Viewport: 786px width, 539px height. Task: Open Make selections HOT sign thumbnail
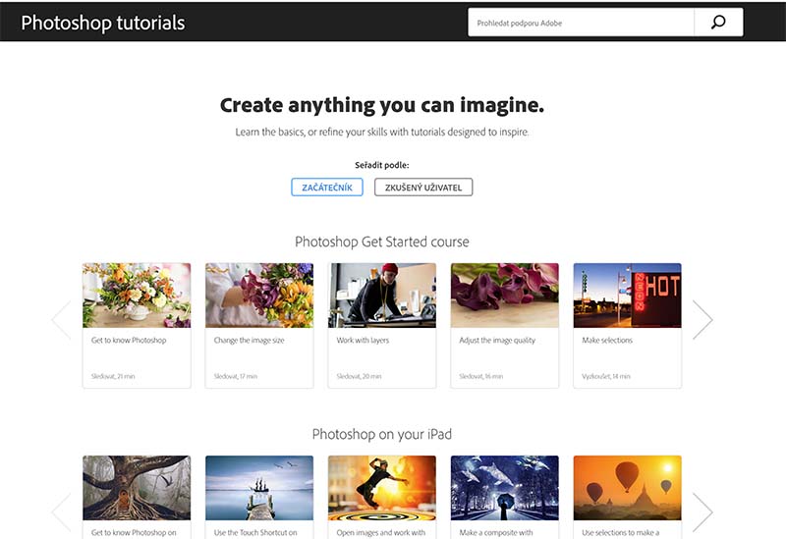[x=627, y=296]
